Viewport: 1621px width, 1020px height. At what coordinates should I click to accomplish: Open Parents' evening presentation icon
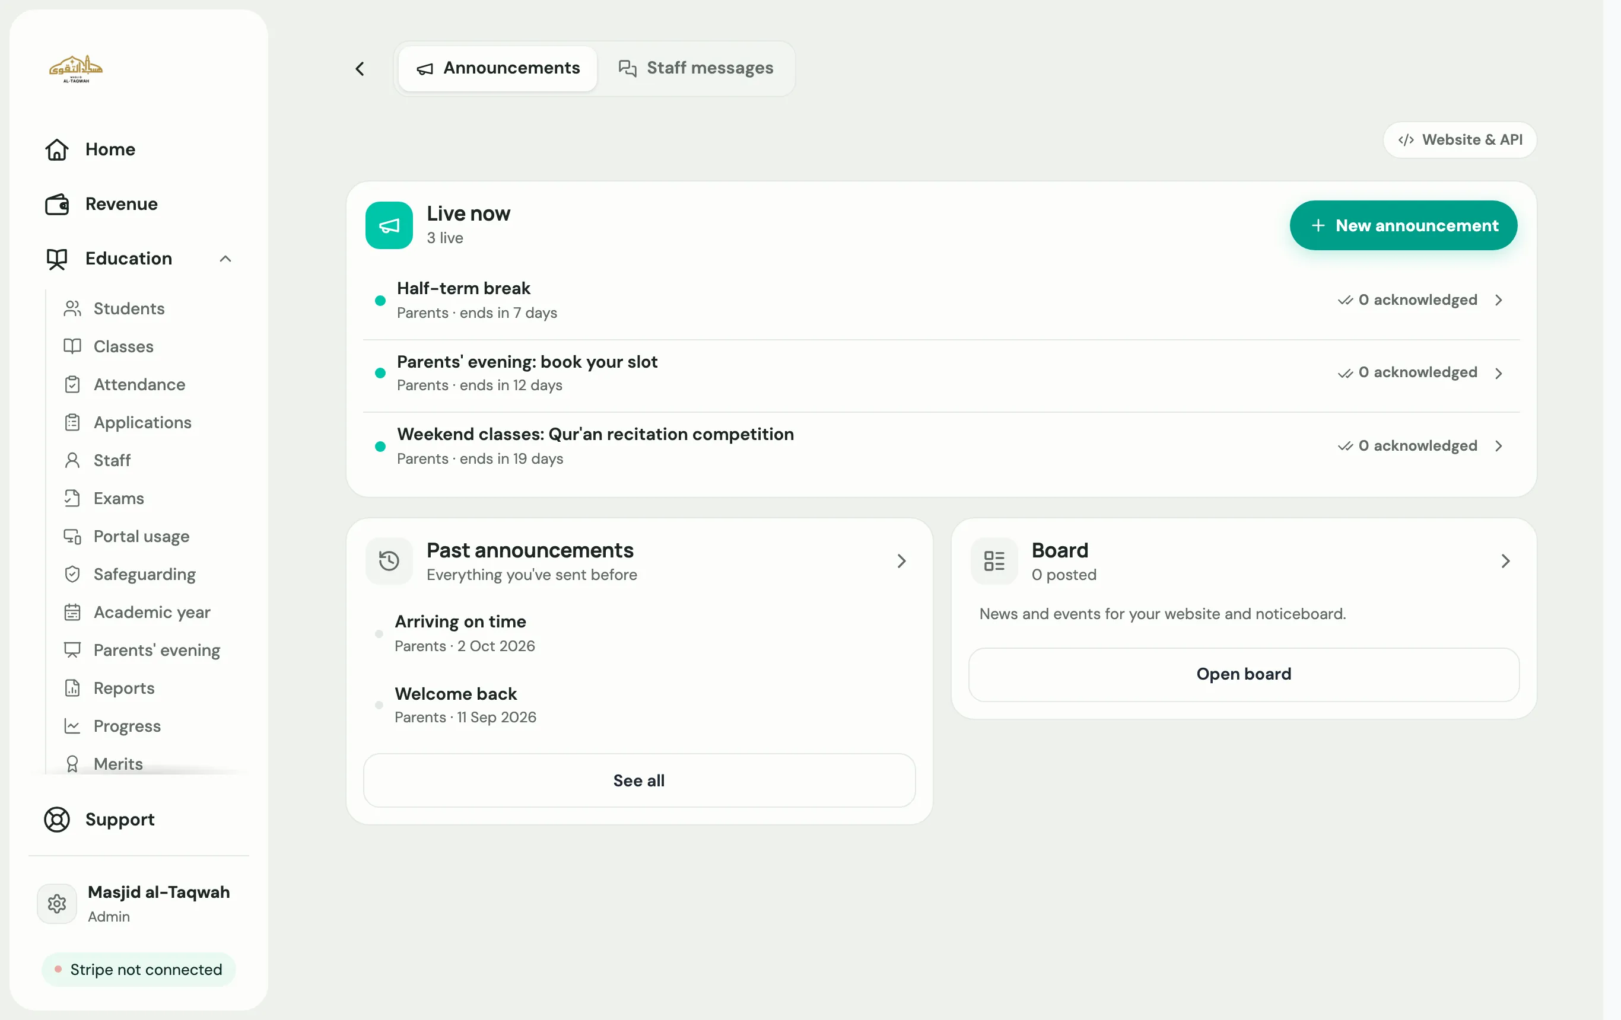click(x=72, y=650)
